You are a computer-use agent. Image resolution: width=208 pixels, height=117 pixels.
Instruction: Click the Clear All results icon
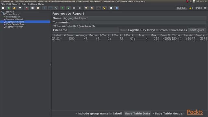click(92, 8)
